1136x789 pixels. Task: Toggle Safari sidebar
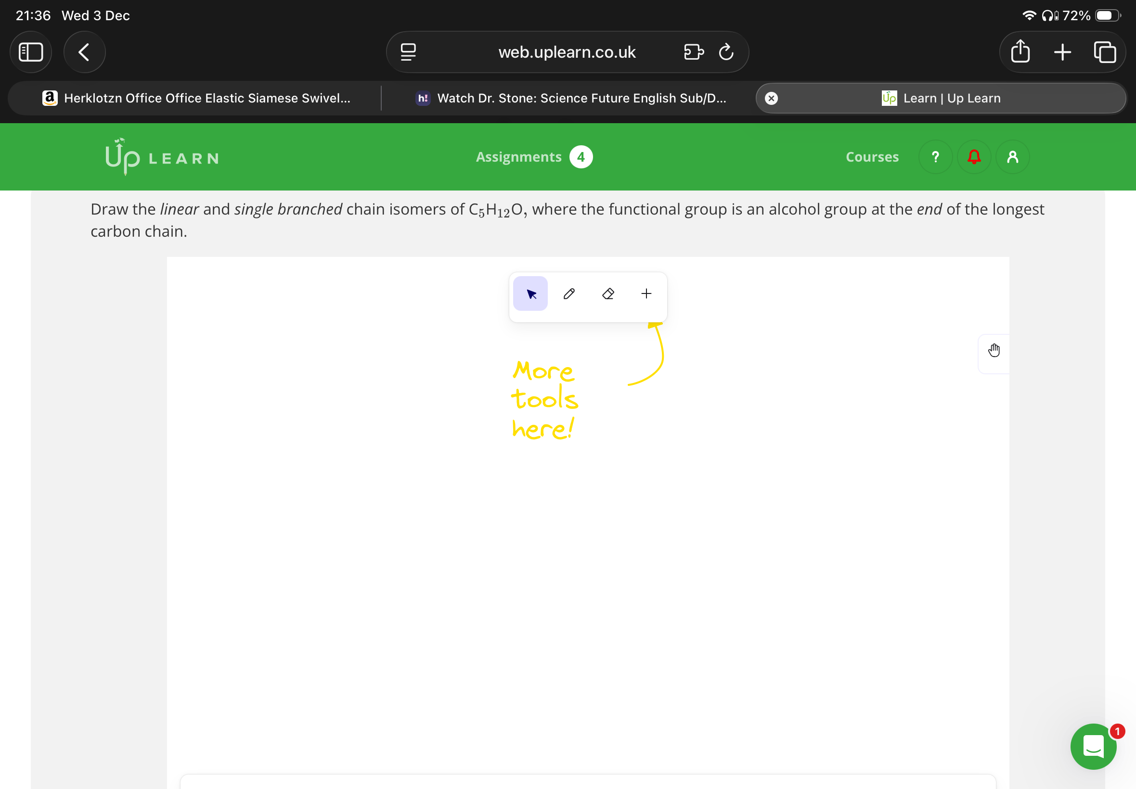click(x=31, y=52)
